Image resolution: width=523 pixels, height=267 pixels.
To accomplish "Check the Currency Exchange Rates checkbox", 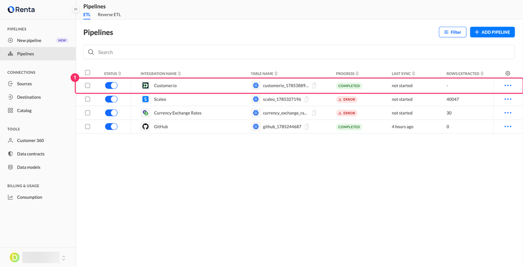I will click(87, 113).
